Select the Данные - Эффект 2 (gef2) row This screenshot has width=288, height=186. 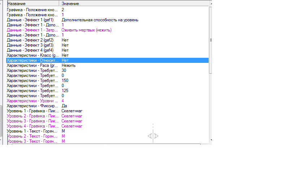click(108, 40)
